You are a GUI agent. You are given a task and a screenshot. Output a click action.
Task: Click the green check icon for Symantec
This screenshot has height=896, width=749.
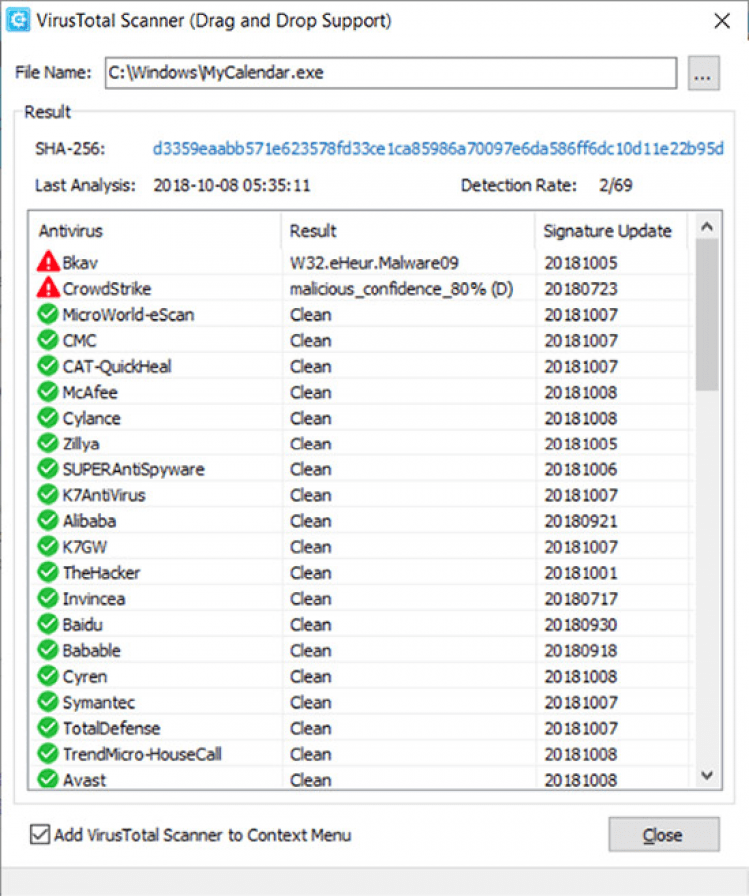click(48, 702)
